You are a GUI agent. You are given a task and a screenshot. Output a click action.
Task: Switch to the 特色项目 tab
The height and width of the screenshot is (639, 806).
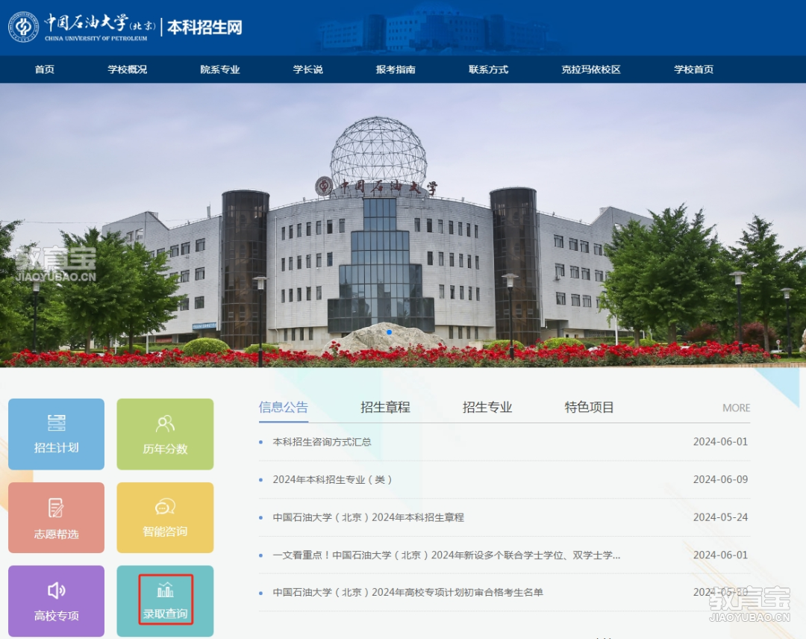coord(589,407)
